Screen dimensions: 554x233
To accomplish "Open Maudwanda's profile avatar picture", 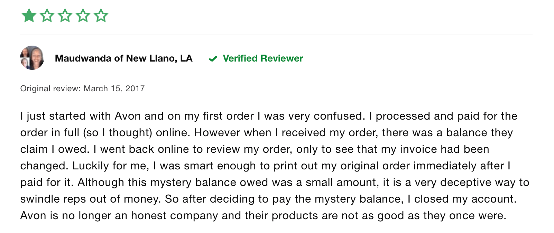I will pos(32,58).
